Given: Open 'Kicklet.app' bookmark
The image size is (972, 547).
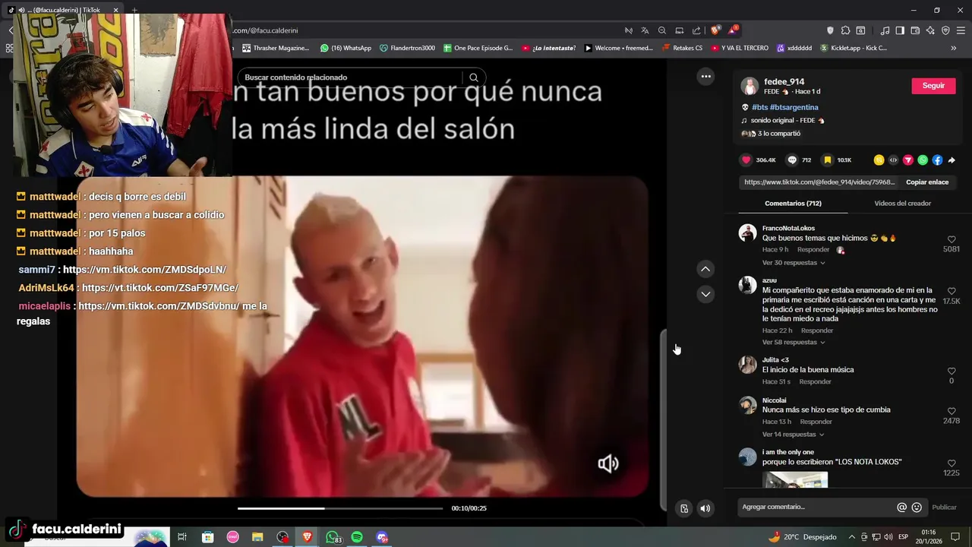Looking at the screenshot, I should pyautogui.click(x=853, y=48).
